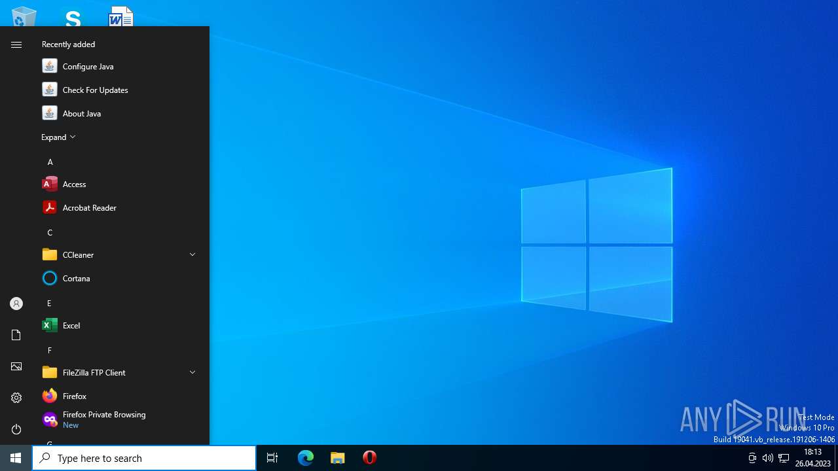Launch Cortana from the app list
The image size is (838, 471).
pos(120,278)
